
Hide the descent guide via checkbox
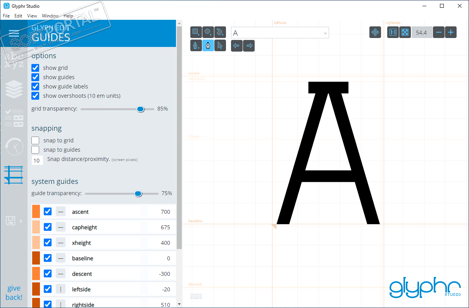tap(48, 274)
